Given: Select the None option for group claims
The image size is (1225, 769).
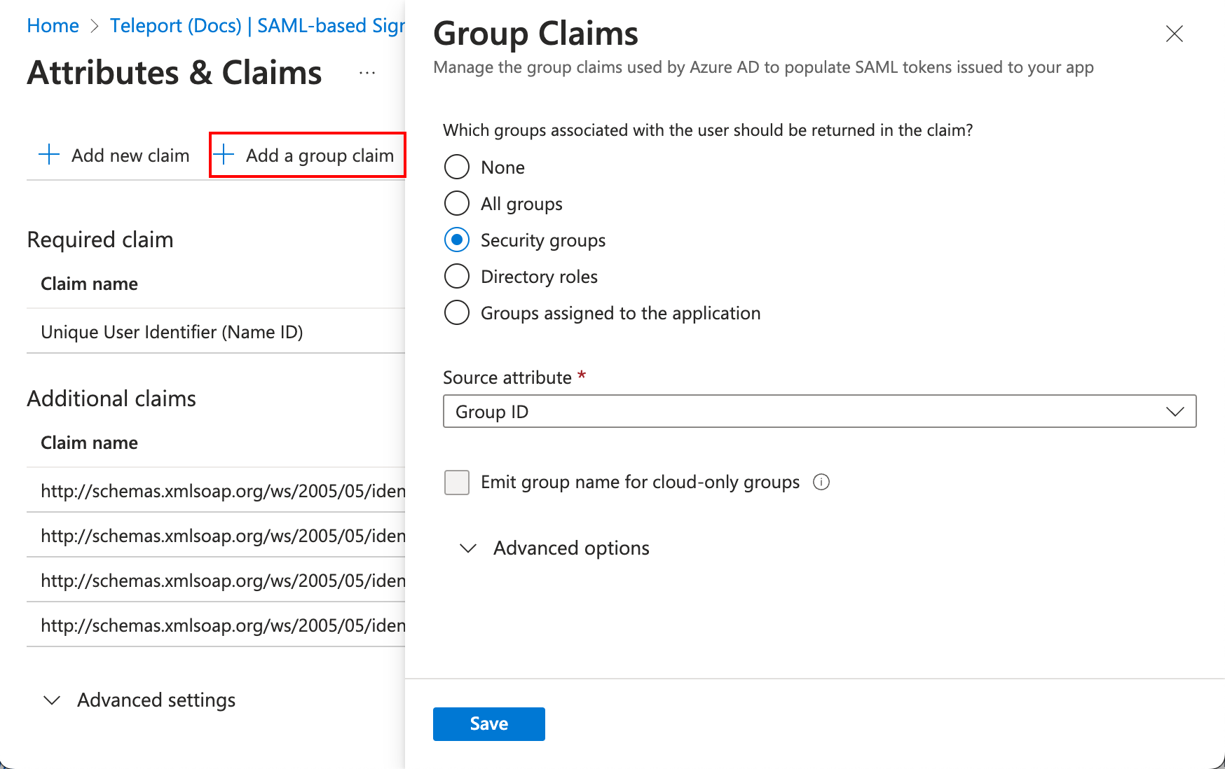Looking at the screenshot, I should click(456, 167).
